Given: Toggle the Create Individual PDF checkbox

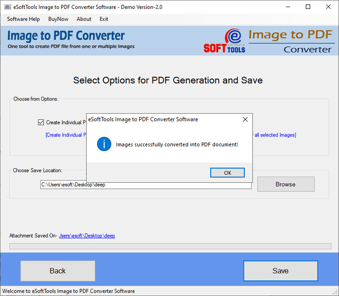Looking at the screenshot, I should click(41, 122).
